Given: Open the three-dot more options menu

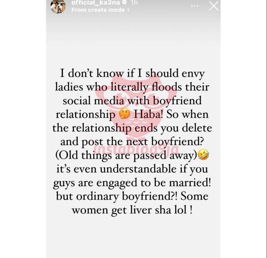Looking at the screenshot, I should click(195, 6).
